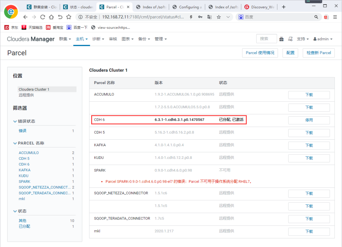342x247 pixels.
Task: Click the Parcel 使用情况 button
Action: 260,53
